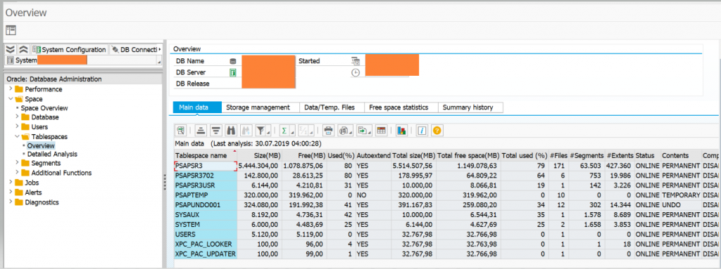Open Detailed Analysis under Tablespaces

(52, 155)
